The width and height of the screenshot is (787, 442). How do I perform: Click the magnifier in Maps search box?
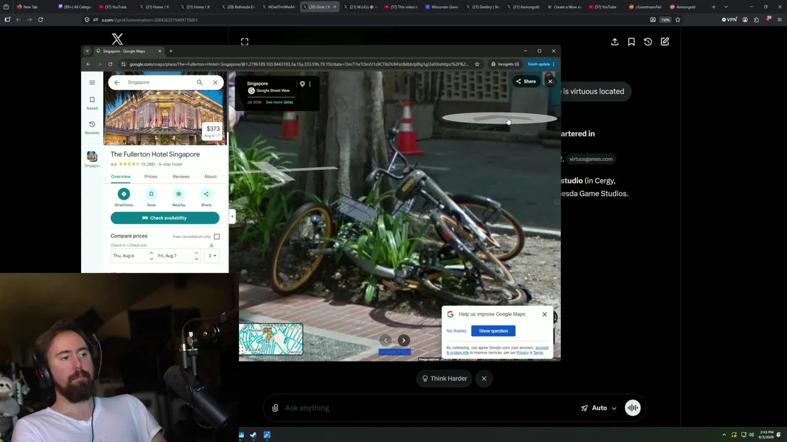(x=199, y=82)
